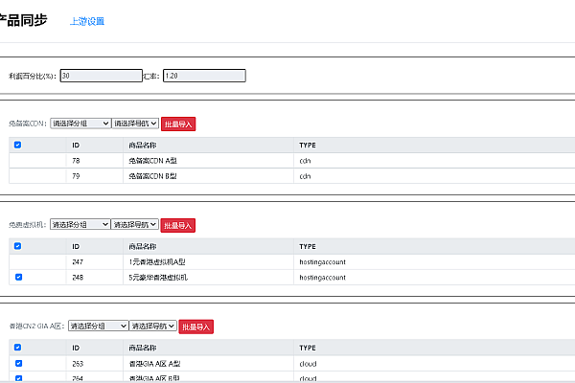Uncheck the checkbox for product ID 263

19,363
